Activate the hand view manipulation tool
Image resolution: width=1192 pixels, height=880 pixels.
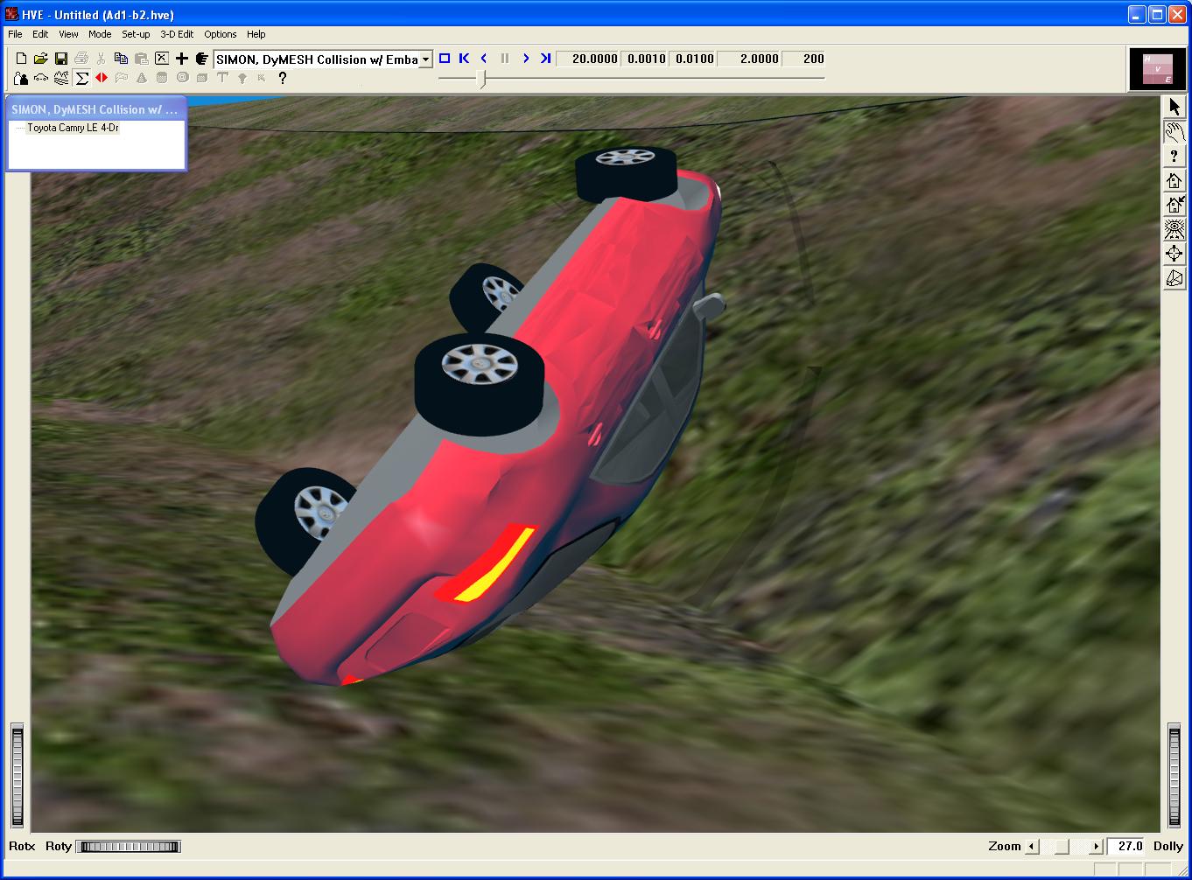point(1174,132)
